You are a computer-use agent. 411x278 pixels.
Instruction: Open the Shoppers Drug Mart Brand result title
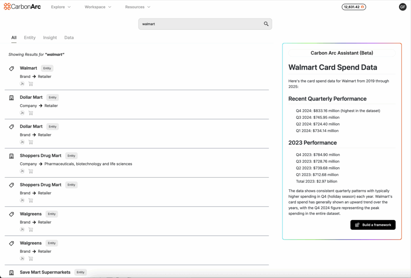coord(41,185)
